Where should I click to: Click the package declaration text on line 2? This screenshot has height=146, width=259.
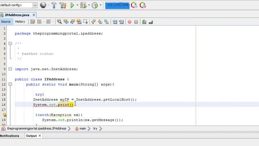coord(59,33)
